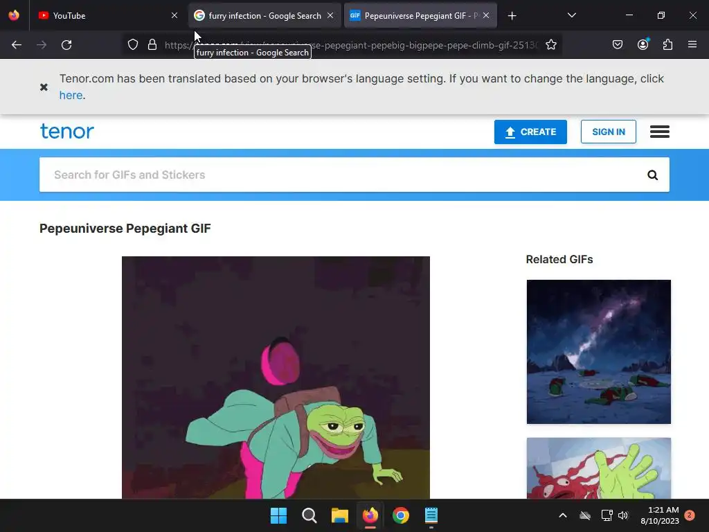Go to the Tenor home logo

(67, 131)
